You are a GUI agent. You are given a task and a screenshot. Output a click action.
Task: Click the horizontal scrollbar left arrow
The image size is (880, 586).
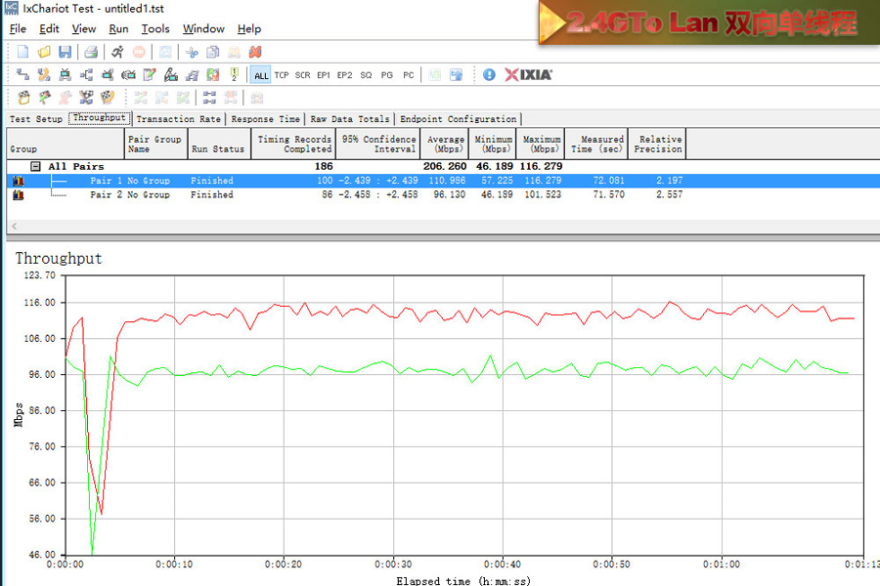coord(14,227)
